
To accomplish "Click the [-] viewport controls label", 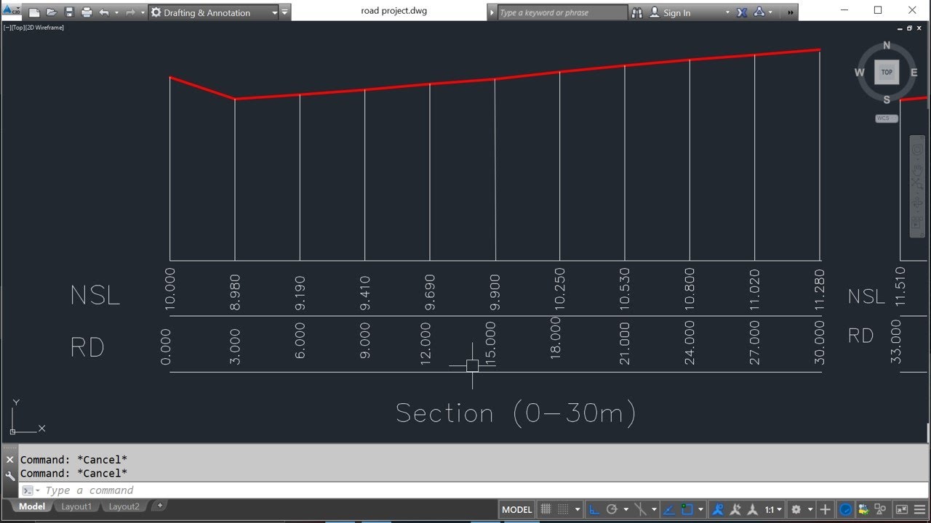I will pos(7,28).
